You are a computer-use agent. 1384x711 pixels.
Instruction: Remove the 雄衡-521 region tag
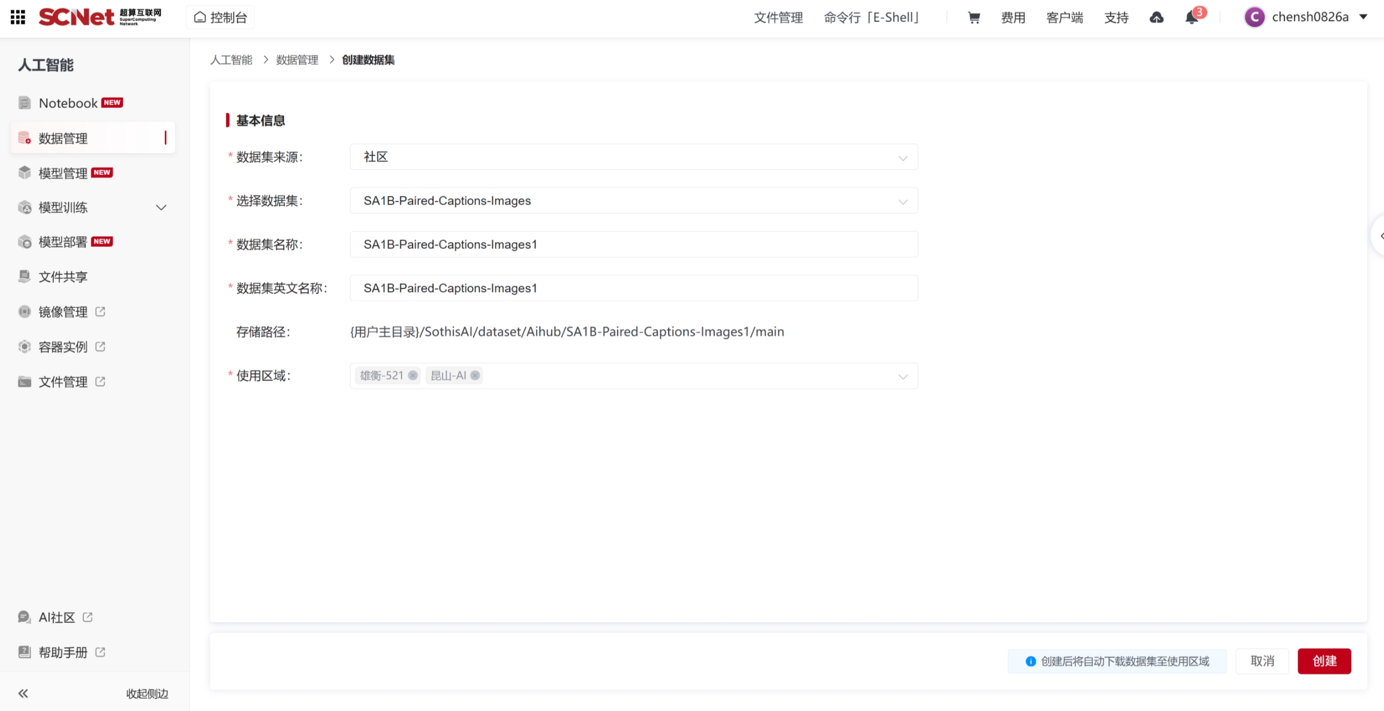[413, 376]
